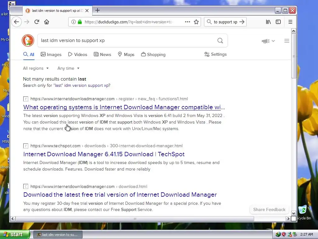
Task: Click favicon beside techspot.com result URL
Action: click(x=26, y=146)
